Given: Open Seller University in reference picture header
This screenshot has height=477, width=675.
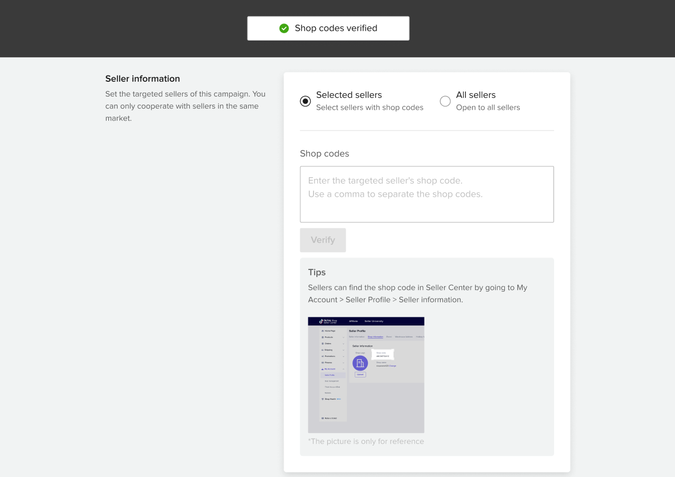Looking at the screenshot, I should point(374,321).
